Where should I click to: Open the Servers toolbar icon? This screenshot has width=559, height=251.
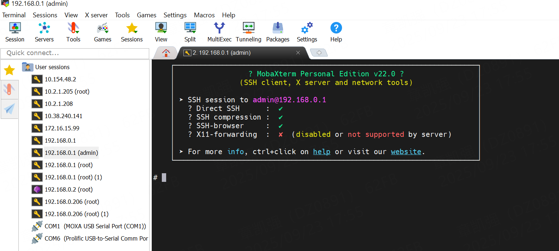44,32
